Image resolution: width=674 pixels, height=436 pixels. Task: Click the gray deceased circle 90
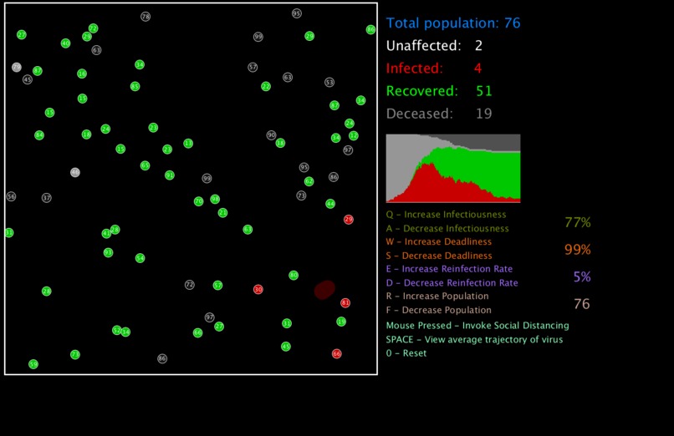pyautogui.click(x=271, y=135)
